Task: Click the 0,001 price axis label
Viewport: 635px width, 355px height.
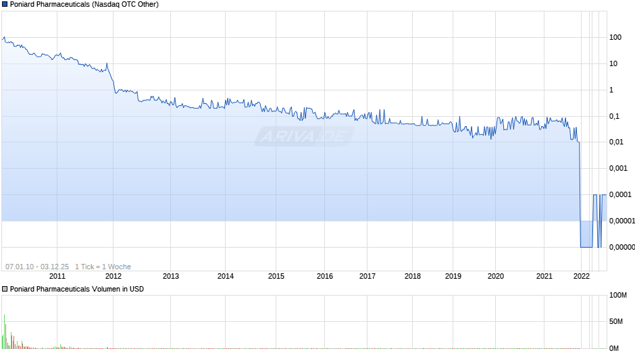Action: point(618,168)
